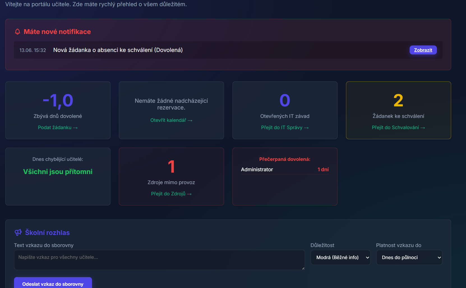Send message with Odeslat vzkaz do sborovny

click(x=53, y=283)
